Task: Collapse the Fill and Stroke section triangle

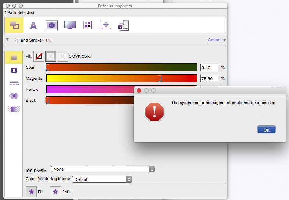Action: click(7, 40)
